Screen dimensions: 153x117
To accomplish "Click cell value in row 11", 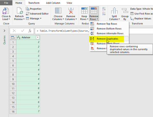I will [28, 88].
